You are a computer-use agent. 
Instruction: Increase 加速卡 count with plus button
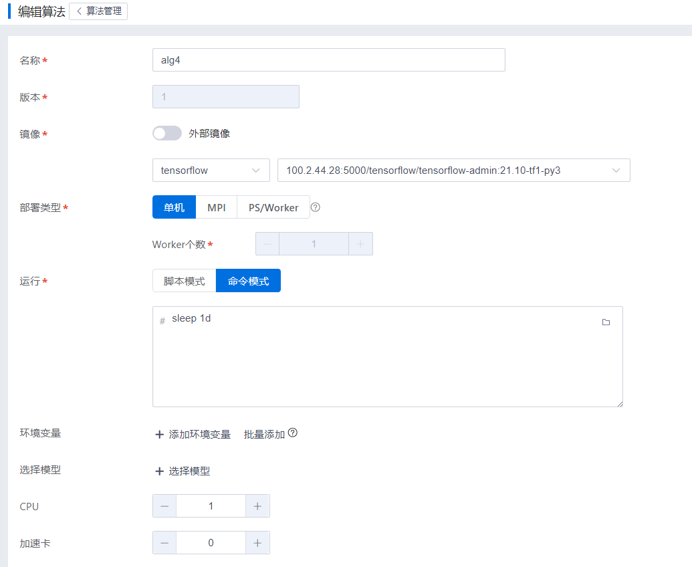point(257,543)
